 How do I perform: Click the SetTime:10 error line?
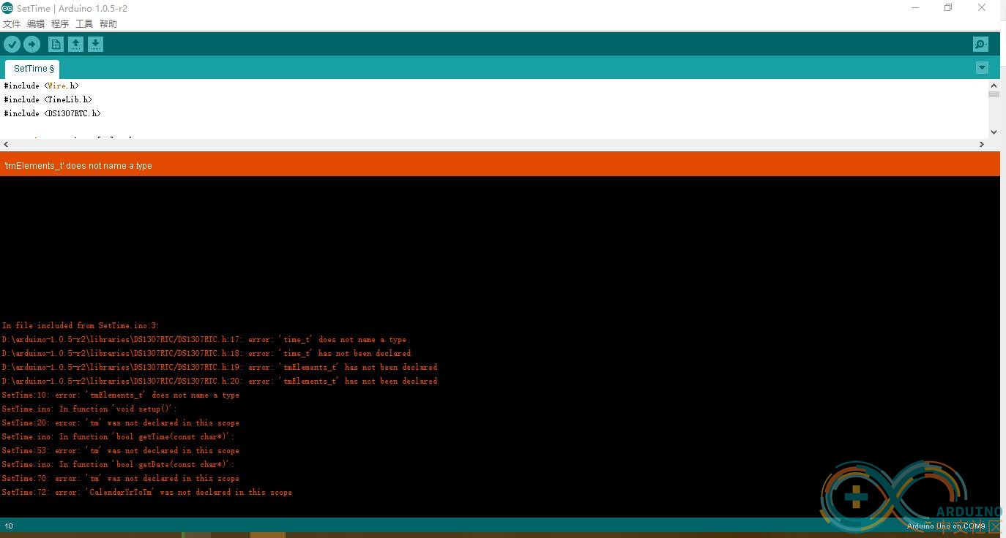[x=120, y=395]
